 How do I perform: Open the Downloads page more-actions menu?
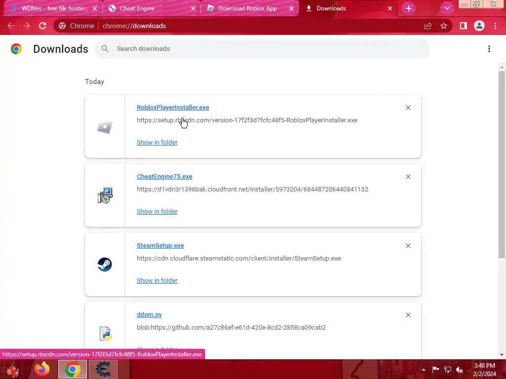[x=489, y=49]
